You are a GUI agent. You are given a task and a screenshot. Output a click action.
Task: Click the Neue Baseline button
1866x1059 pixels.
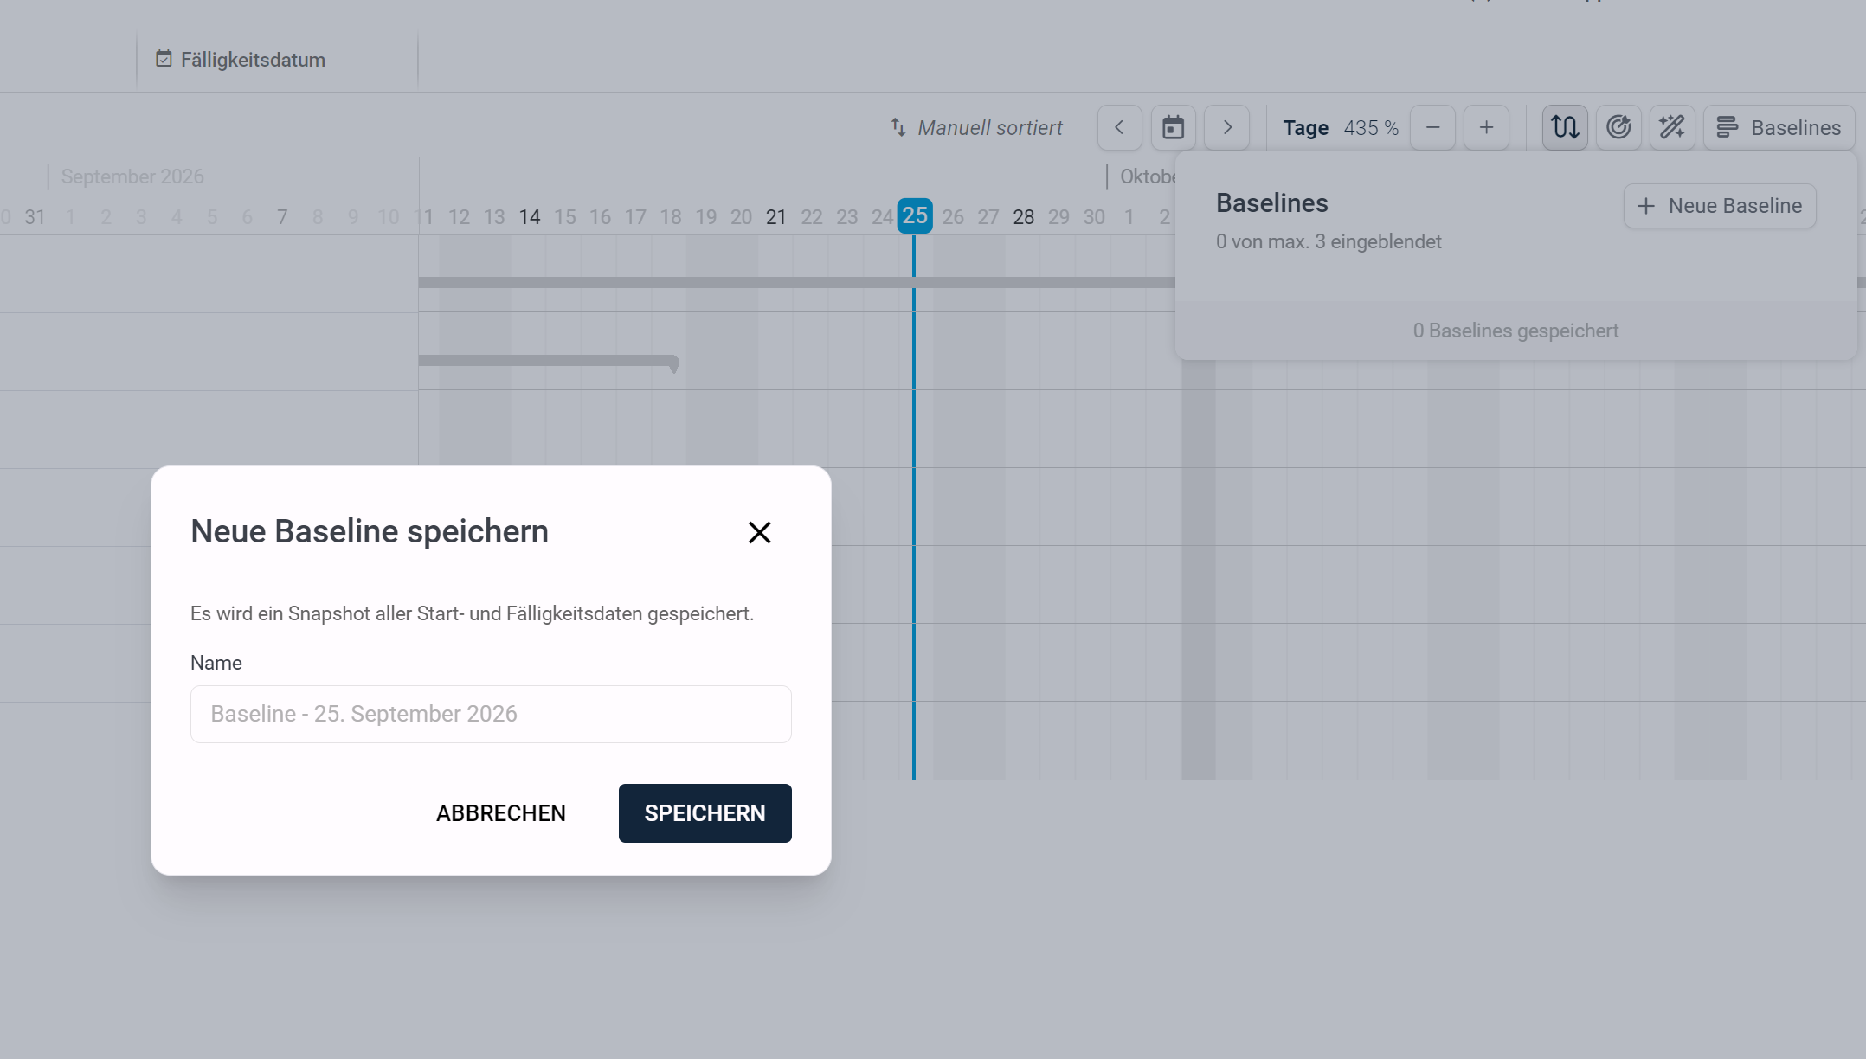tap(1720, 206)
